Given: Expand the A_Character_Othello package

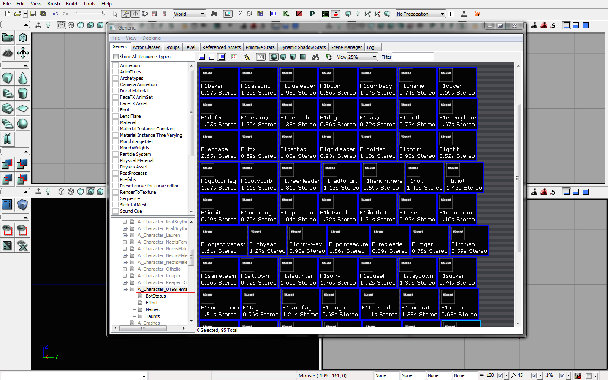Looking at the screenshot, I should [125, 269].
